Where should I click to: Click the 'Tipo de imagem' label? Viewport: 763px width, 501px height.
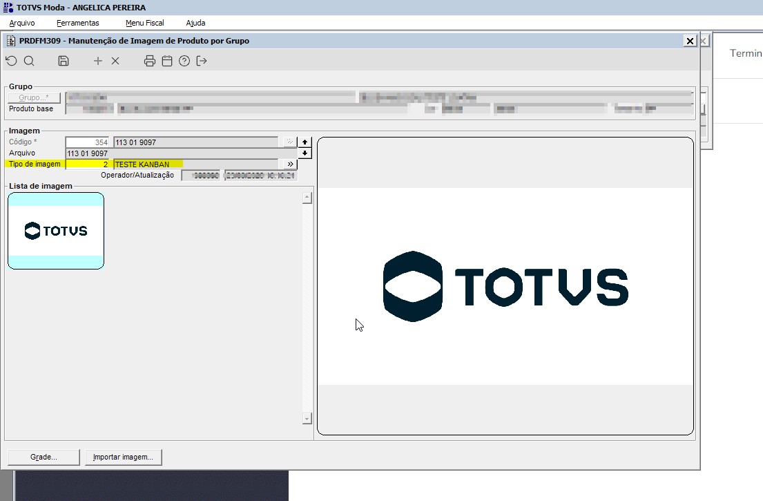35,164
